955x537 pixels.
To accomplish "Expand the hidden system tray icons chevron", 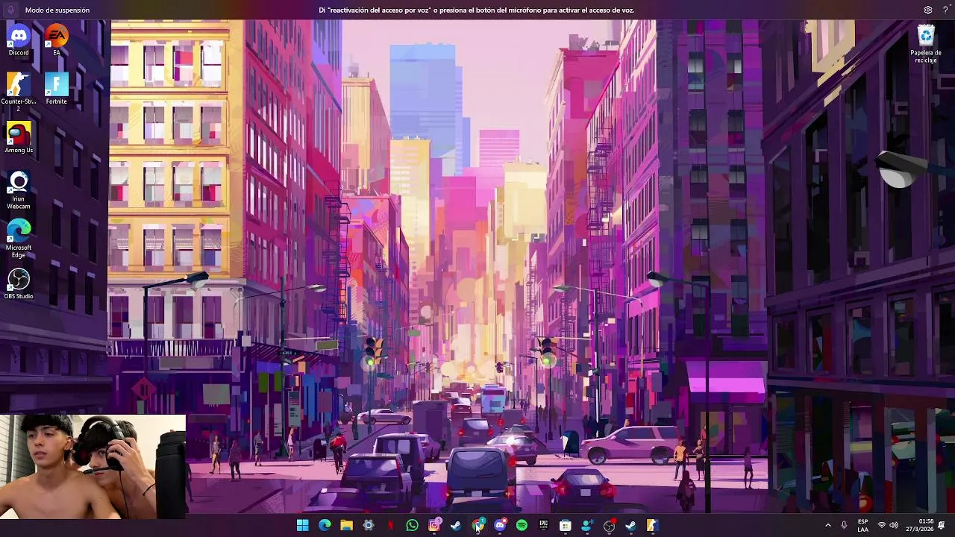I will 827,526.
